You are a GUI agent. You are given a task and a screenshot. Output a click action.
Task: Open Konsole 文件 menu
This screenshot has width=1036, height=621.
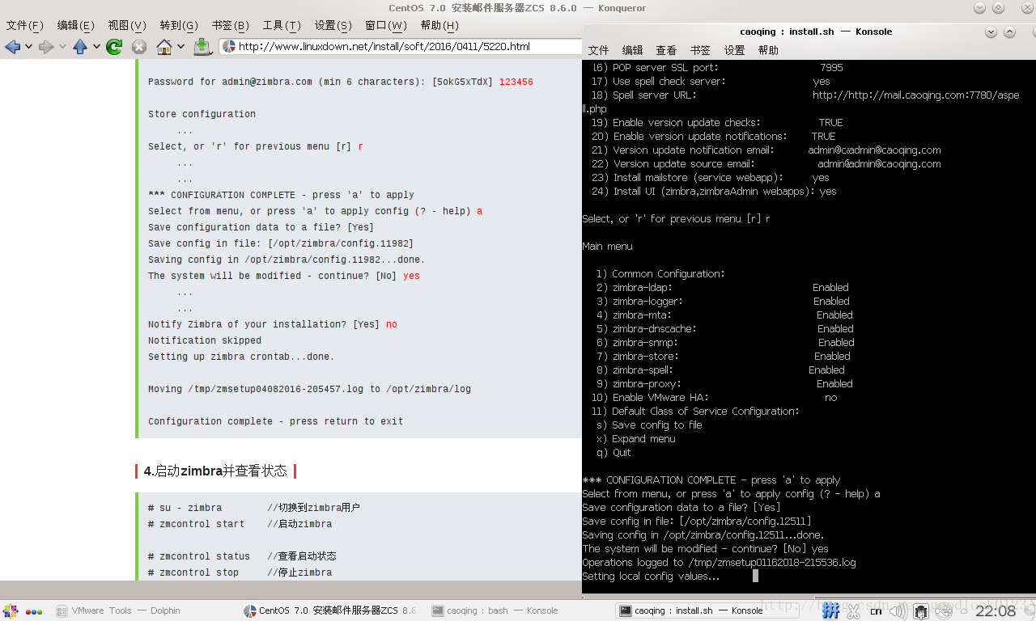(598, 50)
